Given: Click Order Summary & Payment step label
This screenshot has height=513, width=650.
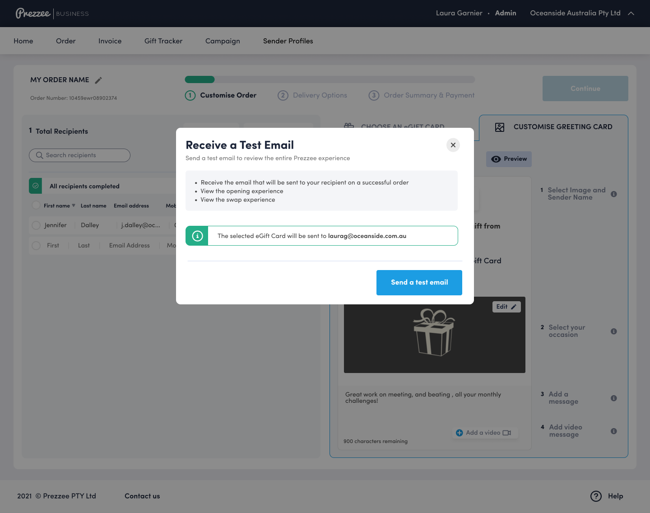Looking at the screenshot, I should click(x=429, y=95).
